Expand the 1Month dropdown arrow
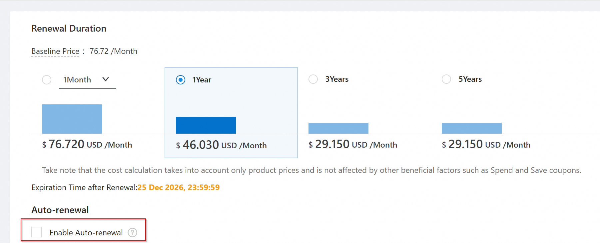 pyautogui.click(x=106, y=79)
